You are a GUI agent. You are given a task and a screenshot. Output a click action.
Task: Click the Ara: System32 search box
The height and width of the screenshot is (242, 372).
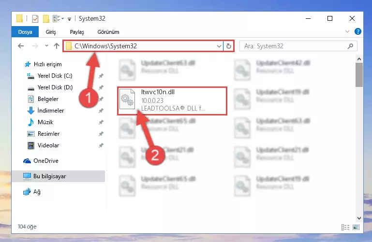(298, 46)
